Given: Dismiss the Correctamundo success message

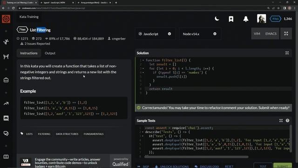Looking at the screenshot, I should click(289, 107).
